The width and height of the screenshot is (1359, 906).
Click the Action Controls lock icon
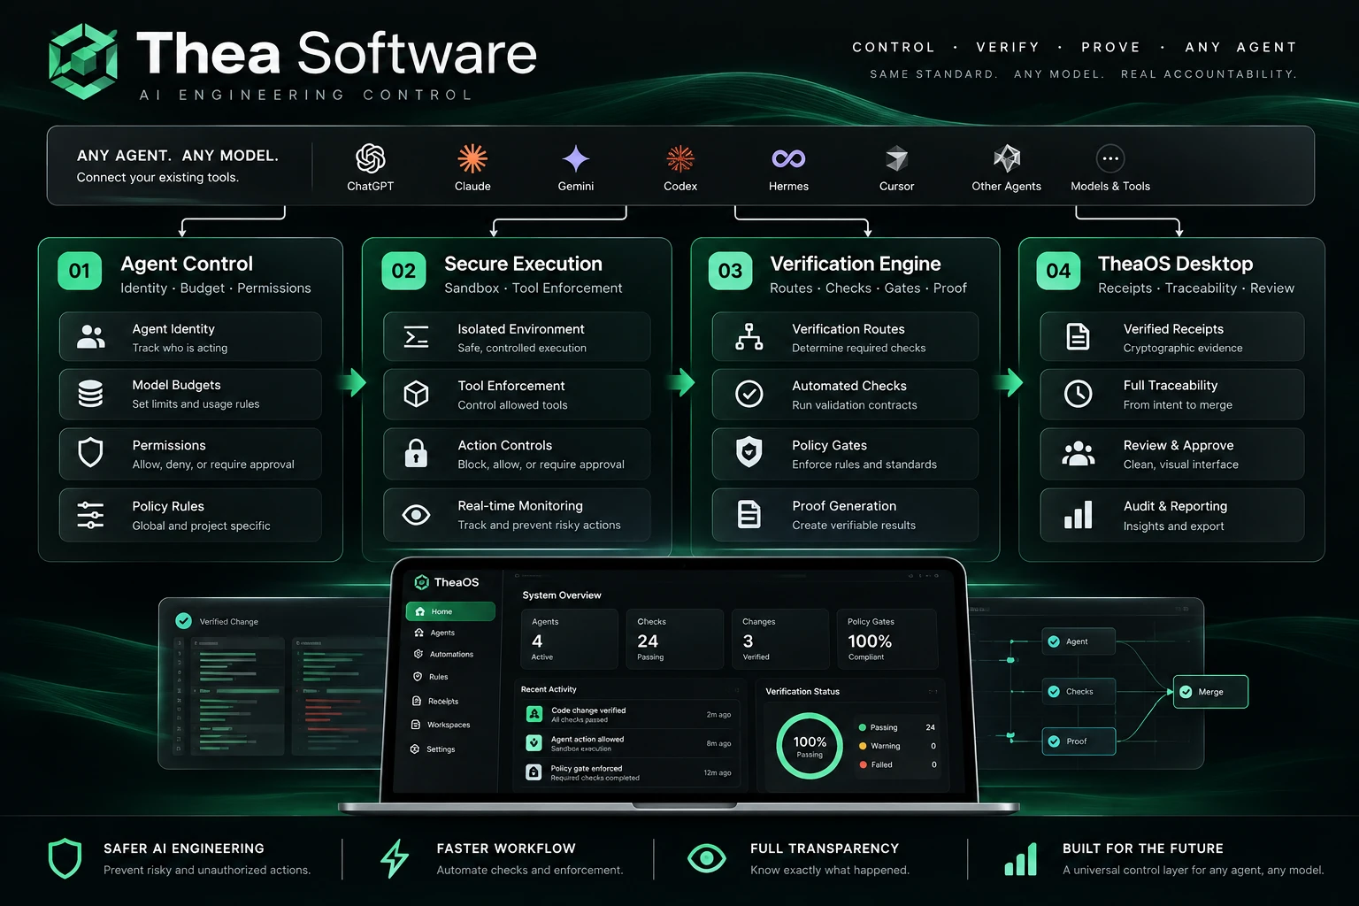click(x=416, y=453)
